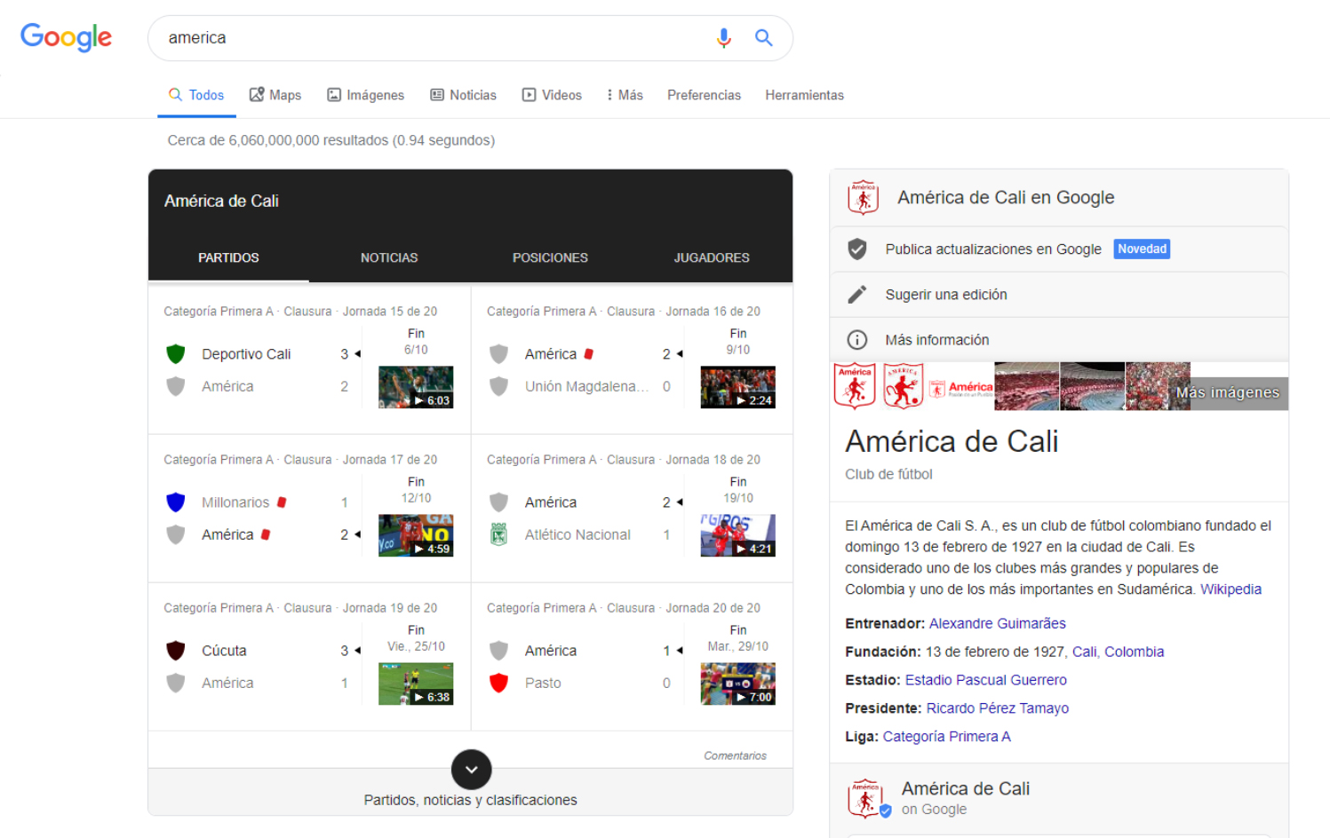1330x838 pixels.
Task: Click the Pasto team name
Action: pyautogui.click(x=543, y=683)
